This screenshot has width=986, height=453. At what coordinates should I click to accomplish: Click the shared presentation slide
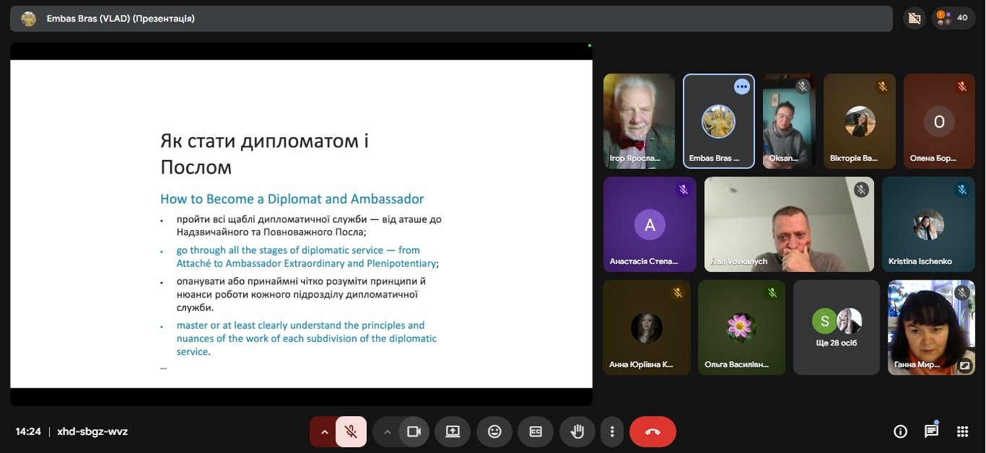301,224
